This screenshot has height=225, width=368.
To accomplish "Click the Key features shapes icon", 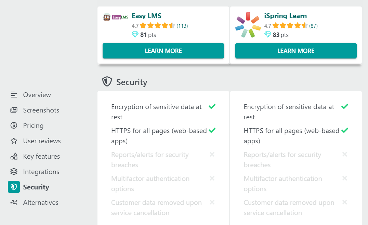I will tap(14, 156).
